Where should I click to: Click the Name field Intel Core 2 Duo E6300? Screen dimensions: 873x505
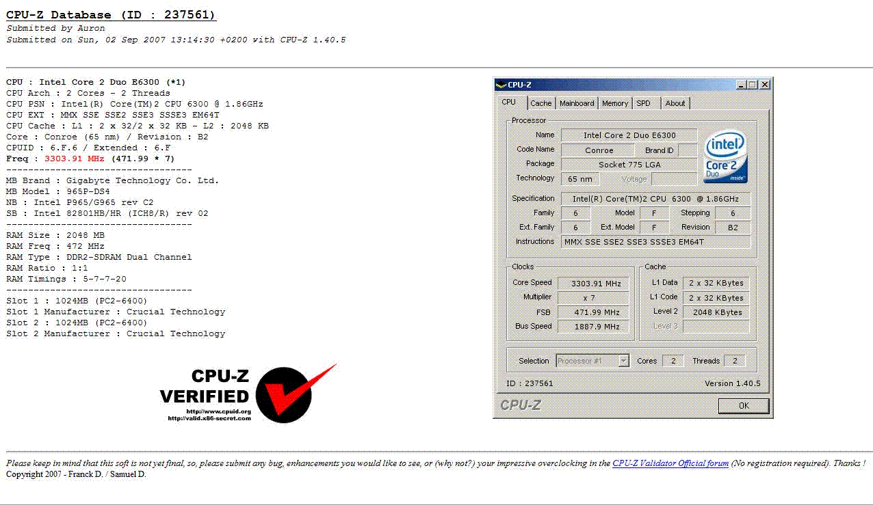pos(629,135)
